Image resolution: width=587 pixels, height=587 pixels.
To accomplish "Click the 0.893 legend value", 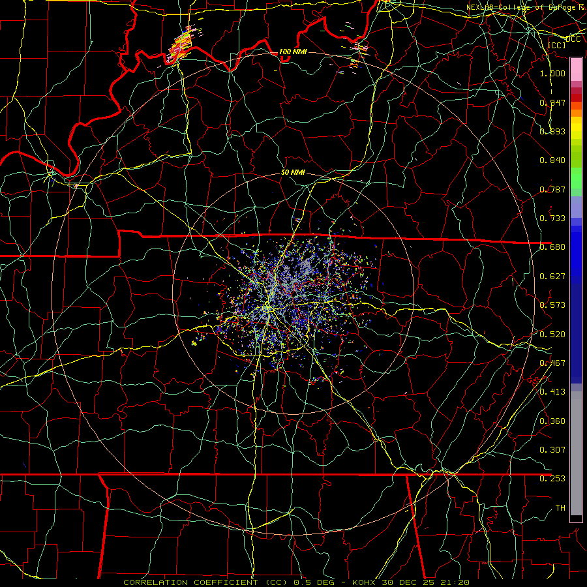I will (x=552, y=131).
